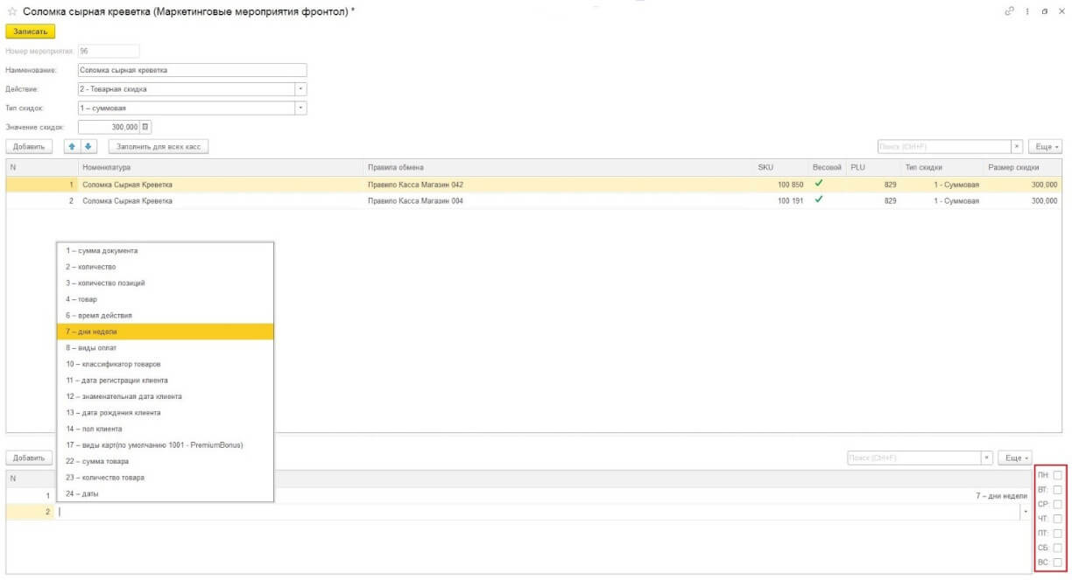Clear the upper table search field
Viewport: 1072px width, 580px height.
tap(1017, 146)
